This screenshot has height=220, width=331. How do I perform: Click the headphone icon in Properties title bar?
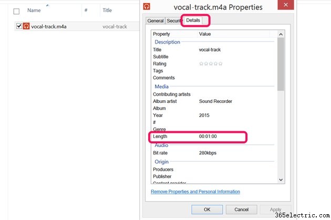click(x=147, y=6)
